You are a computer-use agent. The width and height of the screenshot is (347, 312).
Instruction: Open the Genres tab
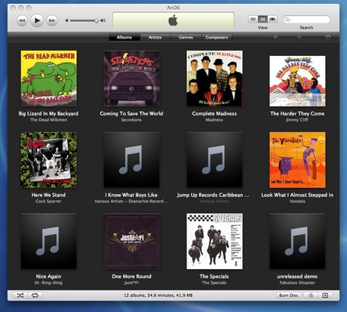186,37
